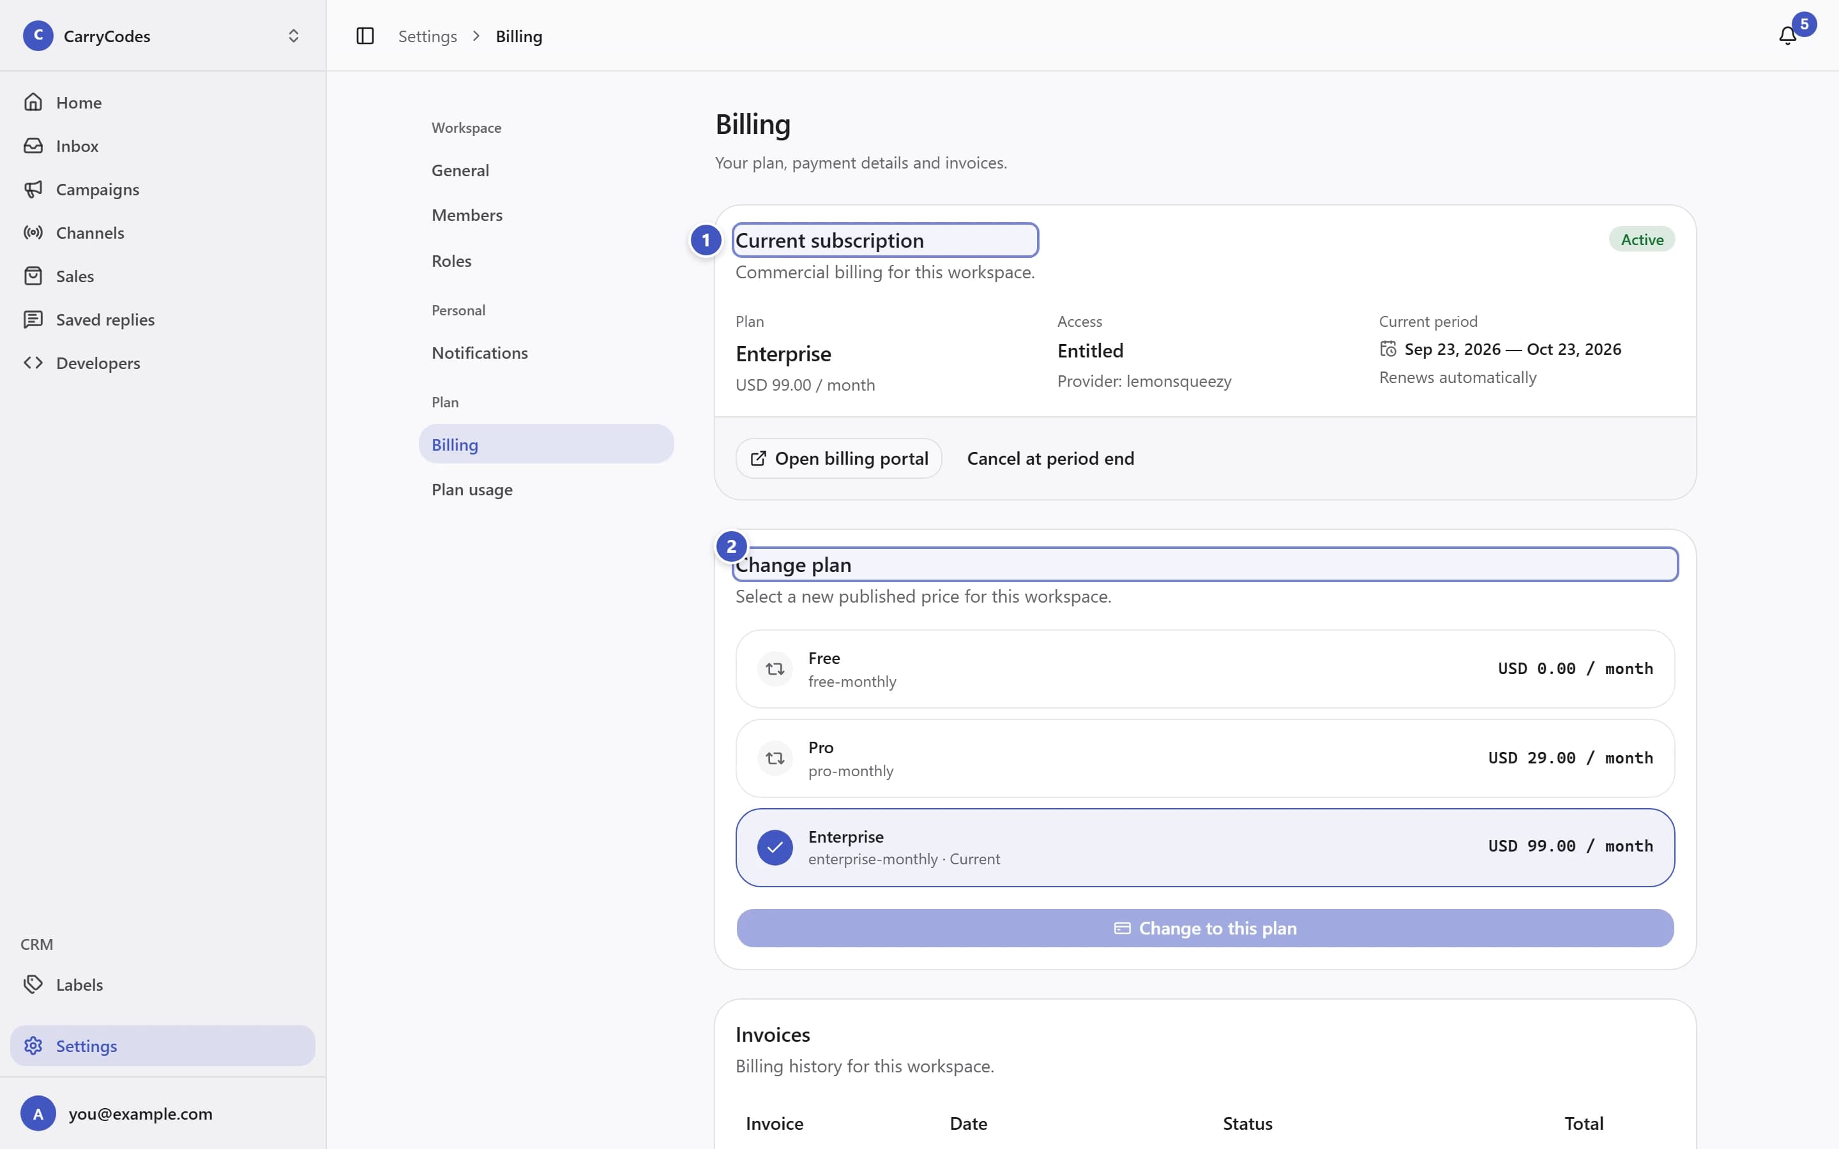This screenshot has height=1149, width=1839.
Task: Click the Change plan heading
Action: tap(793, 565)
